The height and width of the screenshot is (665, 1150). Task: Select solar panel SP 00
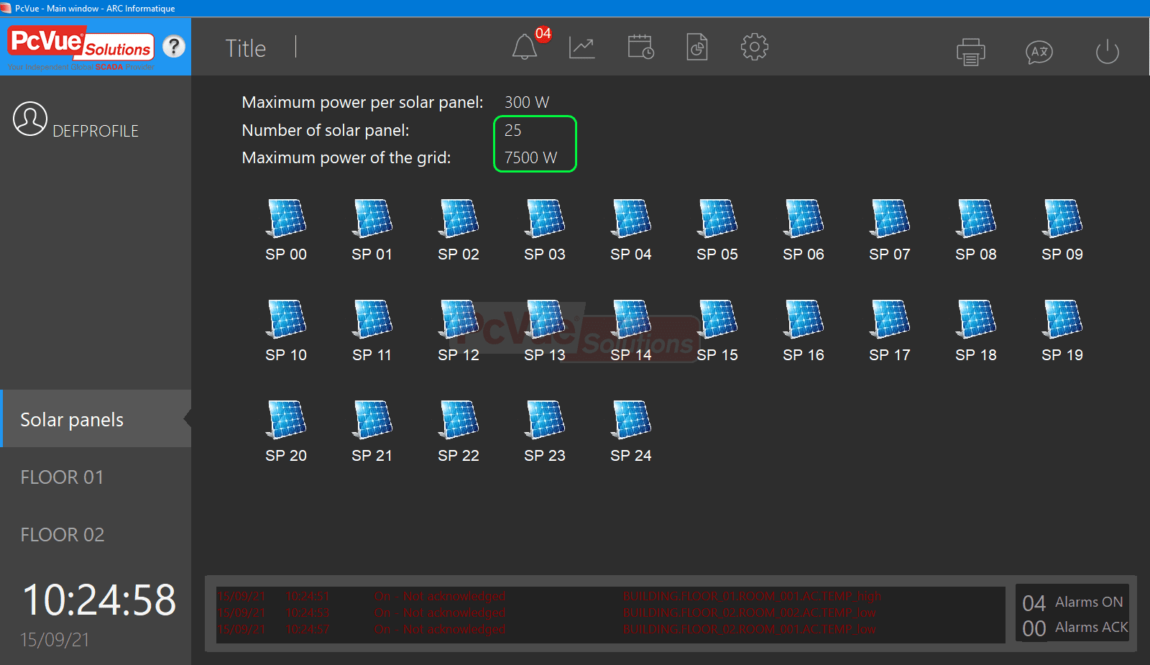286,219
